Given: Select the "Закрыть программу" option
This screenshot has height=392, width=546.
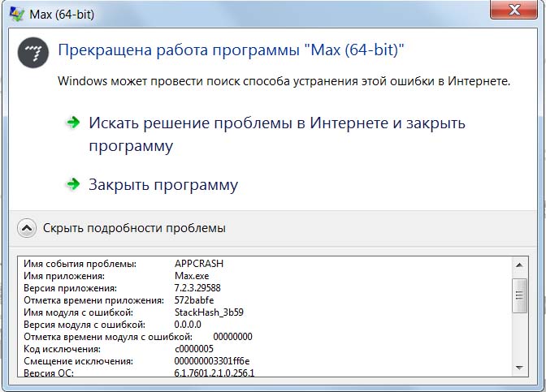Looking at the screenshot, I should [x=162, y=184].
